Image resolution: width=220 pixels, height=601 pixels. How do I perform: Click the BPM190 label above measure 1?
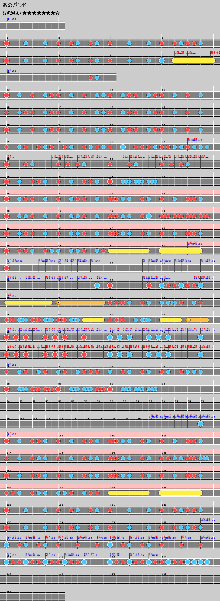click(x=11, y=19)
